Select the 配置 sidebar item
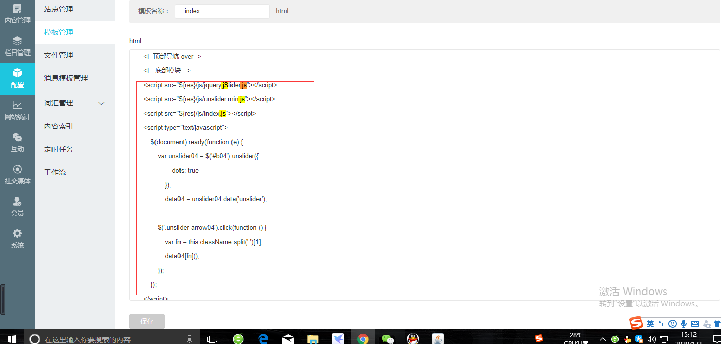This screenshot has height=344, width=721. pos(17,78)
